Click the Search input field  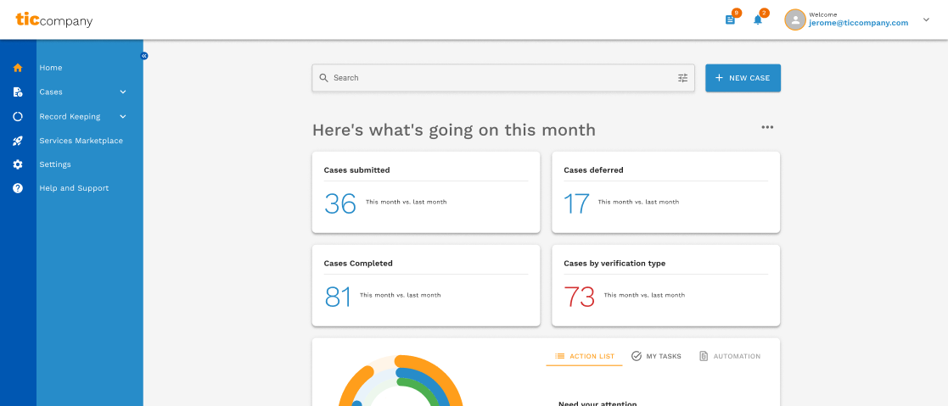503,78
